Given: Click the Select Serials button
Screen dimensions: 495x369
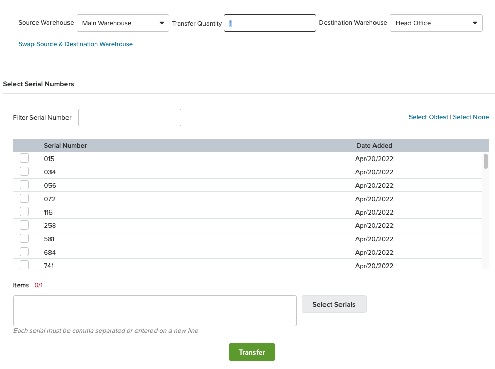Looking at the screenshot, I should coord(334,304).
